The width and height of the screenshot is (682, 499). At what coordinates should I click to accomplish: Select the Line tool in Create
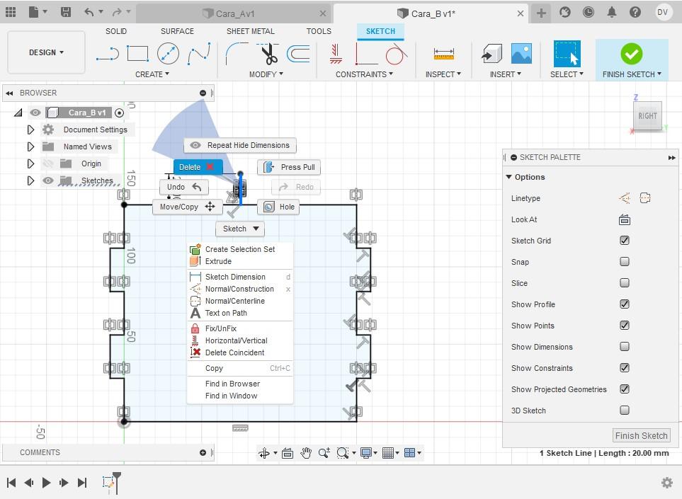tap(108, 55)
